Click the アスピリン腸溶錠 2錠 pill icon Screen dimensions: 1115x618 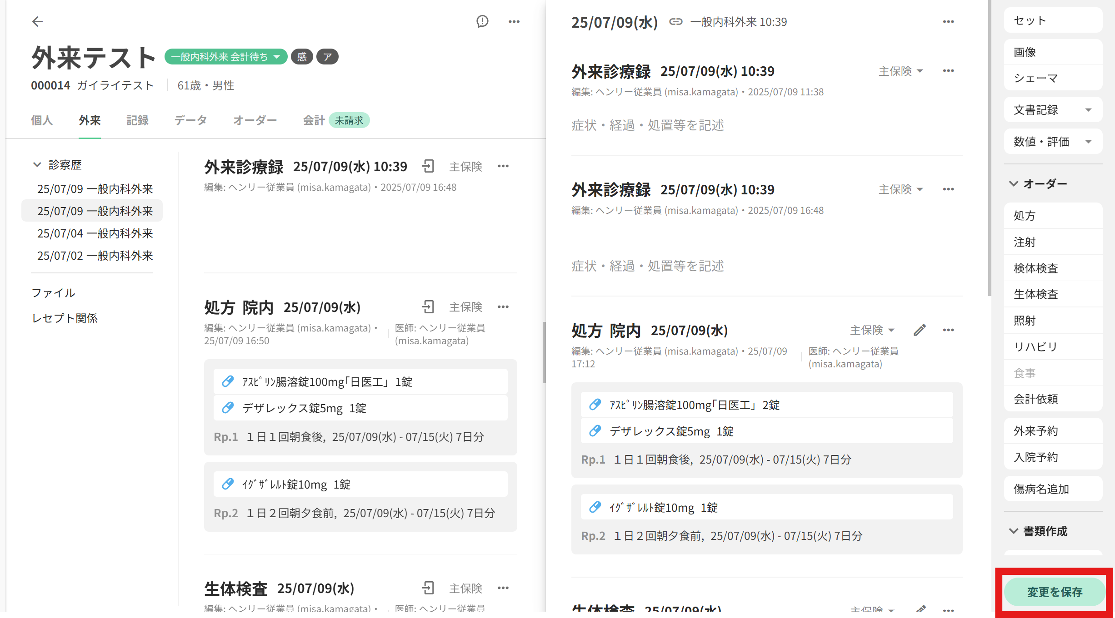coord(595,405)
